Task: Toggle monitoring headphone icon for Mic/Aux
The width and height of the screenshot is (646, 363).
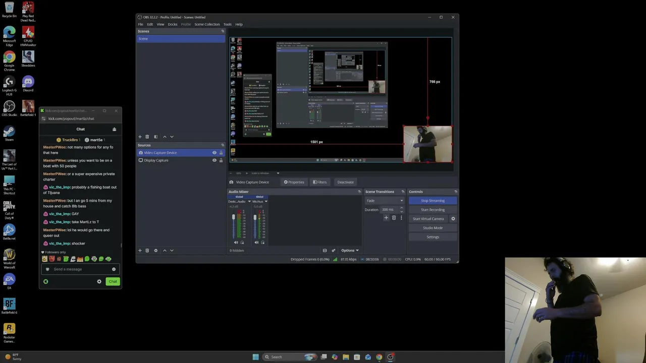Action: (x=263, y=243)
